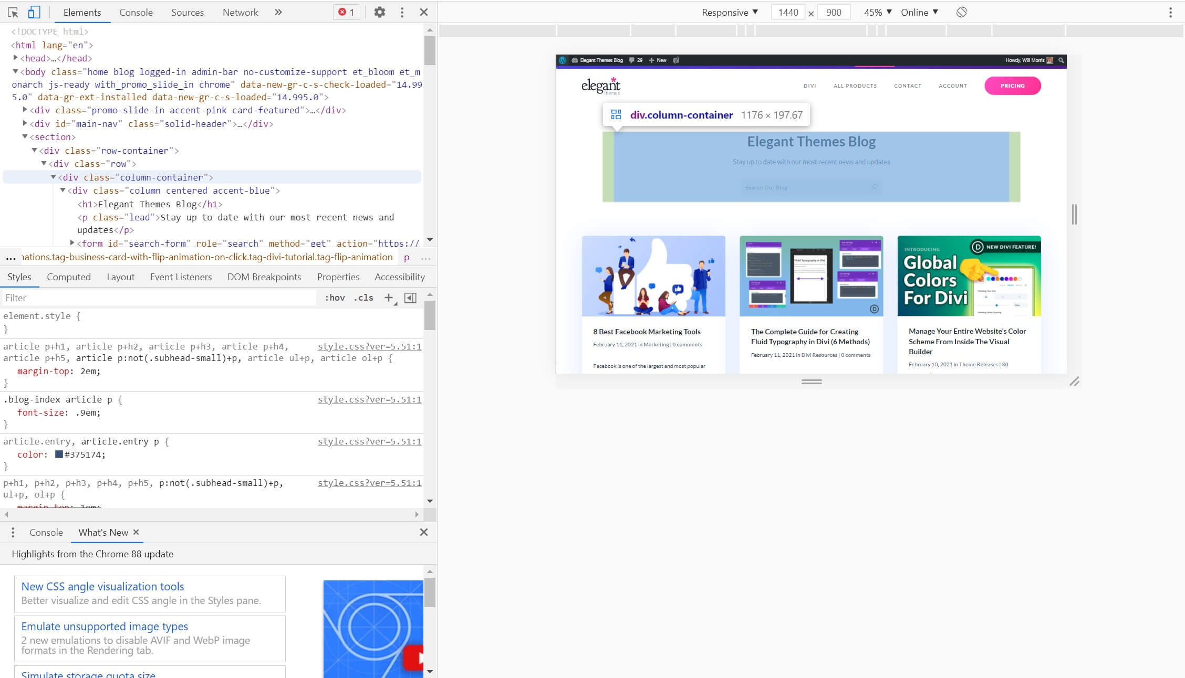The width and height of the screenshot is (1185, 678).
Task: Toggle the device toolbar icon
Action: click(x=34, y=12)
